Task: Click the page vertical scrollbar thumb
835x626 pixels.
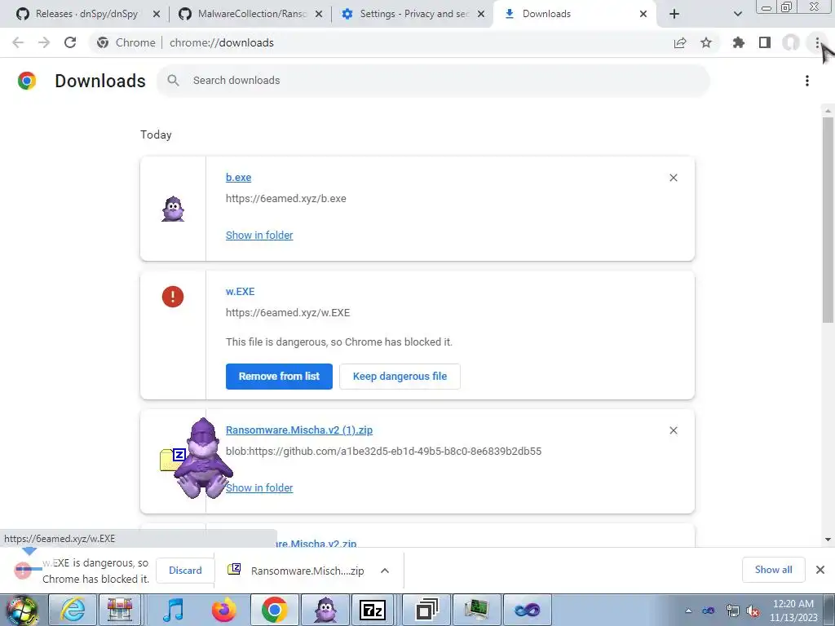Action: tap(828, 219)
